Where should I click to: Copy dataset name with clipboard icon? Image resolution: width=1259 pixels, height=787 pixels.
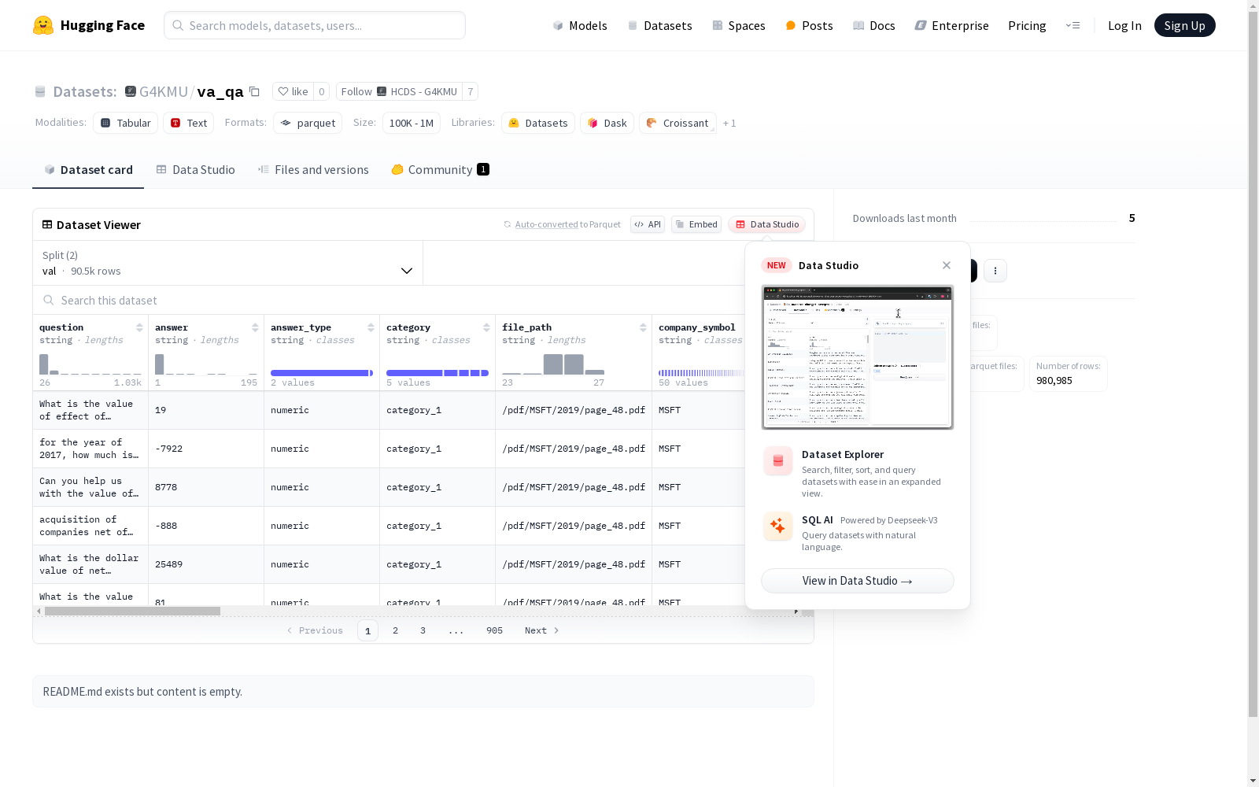click(254, 91)
